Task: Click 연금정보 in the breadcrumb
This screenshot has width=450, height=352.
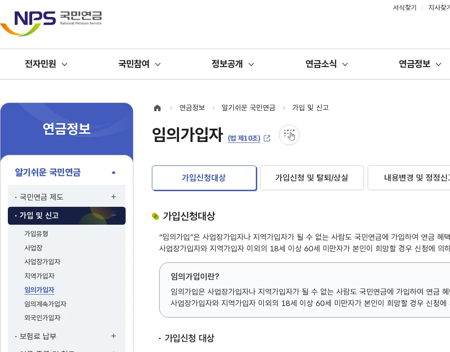Action: point(192,108)
